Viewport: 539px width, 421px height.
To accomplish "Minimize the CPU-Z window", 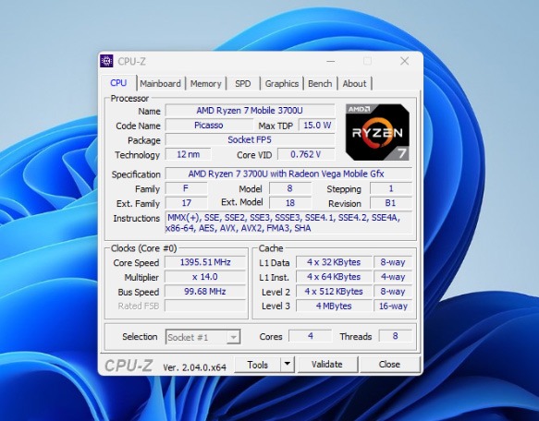I will pyautogui.click(x=331, y=61).
